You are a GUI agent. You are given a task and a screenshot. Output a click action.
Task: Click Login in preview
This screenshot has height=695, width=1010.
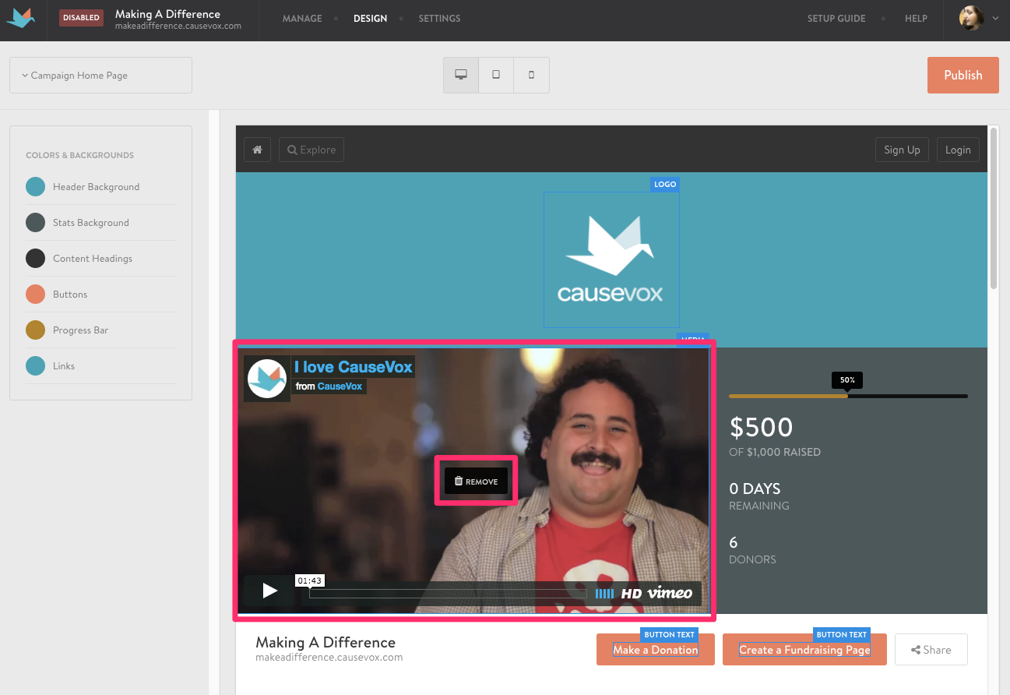coord(958,150)
